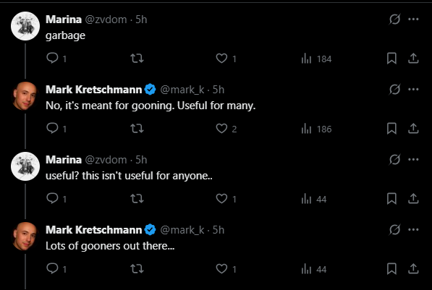432x290 pixels.
Task: Open @zvdom handle on "garbage" tweet
Action: pos(106,20)
